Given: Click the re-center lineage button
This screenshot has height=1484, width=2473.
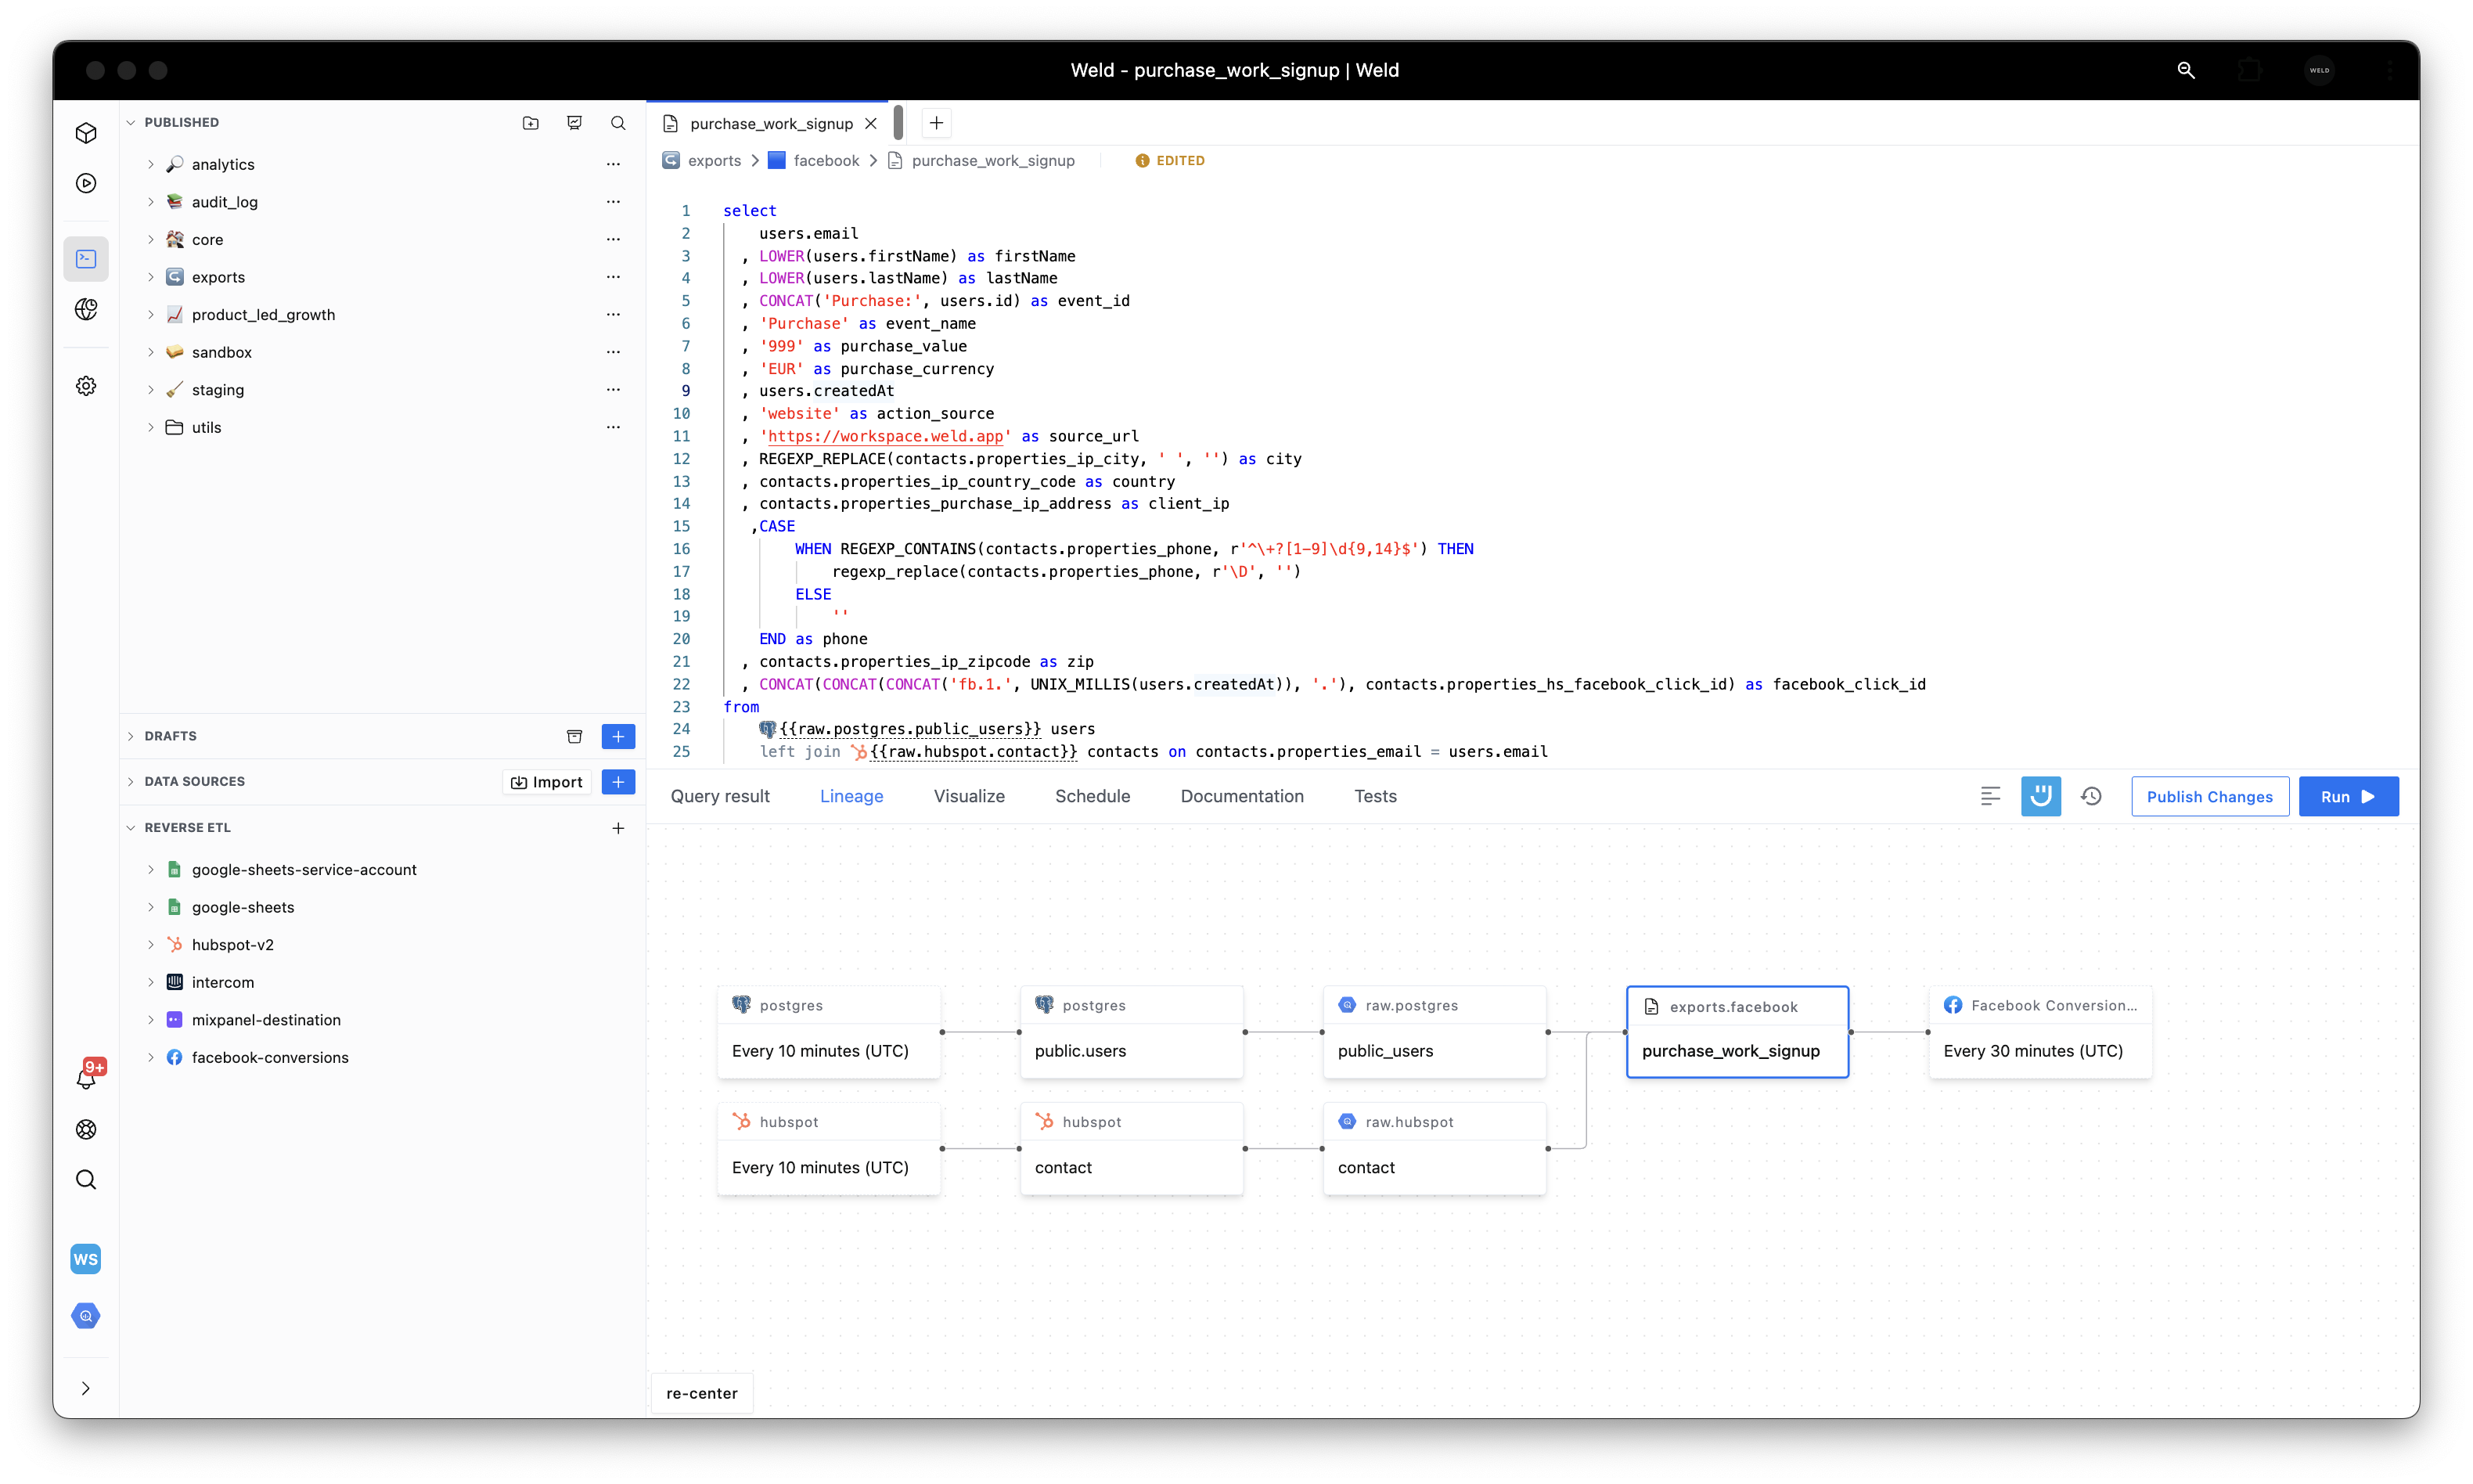Looking at the screenshot, I should [x=702, y=1393].
